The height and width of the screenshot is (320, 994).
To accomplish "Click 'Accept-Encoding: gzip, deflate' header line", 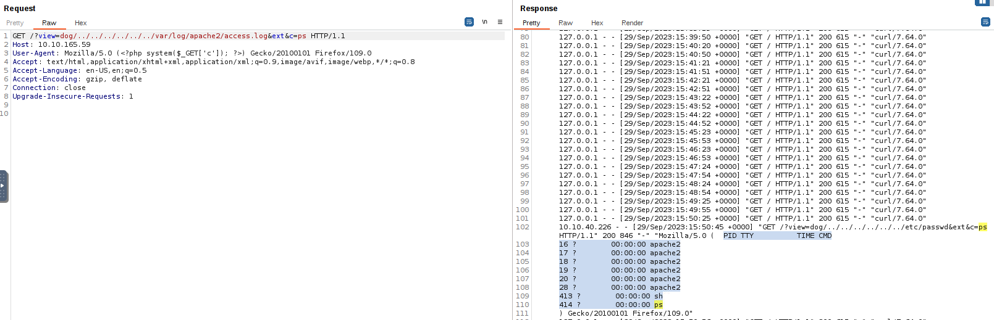I will coord(77,79).
